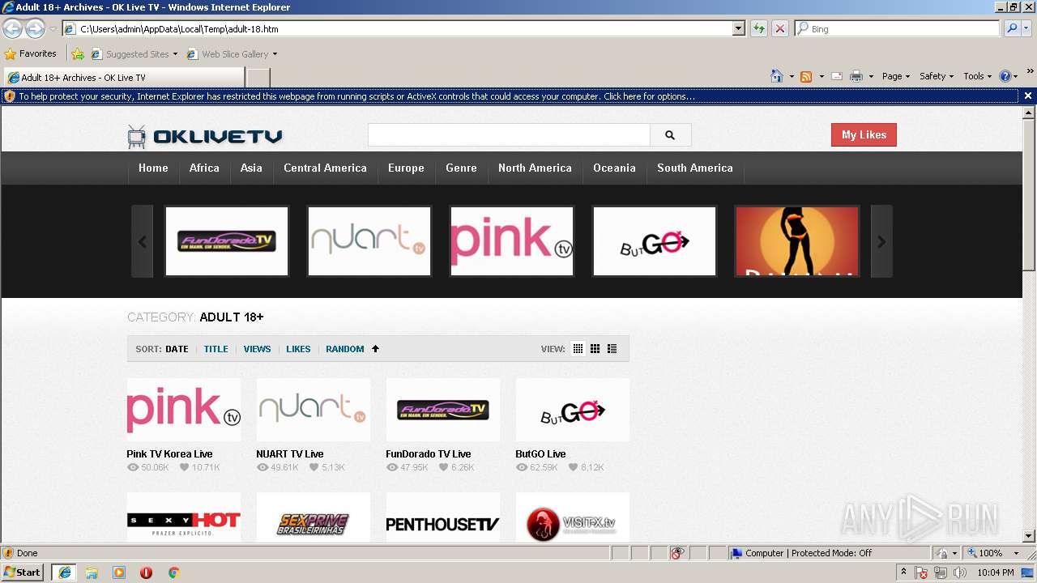Close the security information bar
Screen dimensions: 1037x583
[x=1028, y=96]
